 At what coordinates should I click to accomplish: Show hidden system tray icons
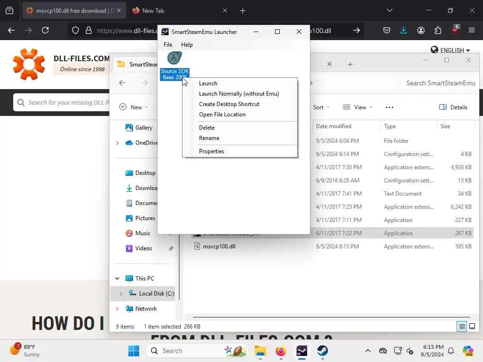coord(368,351)
